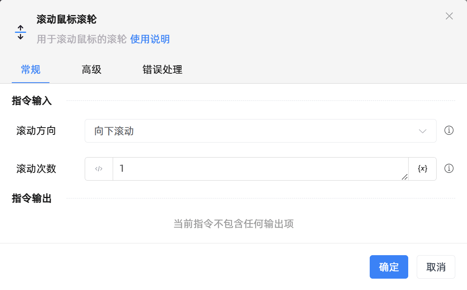Click the info icon next to 滚动方向
The width and height of the screenshot is (467, 290).
coord(449,131)
